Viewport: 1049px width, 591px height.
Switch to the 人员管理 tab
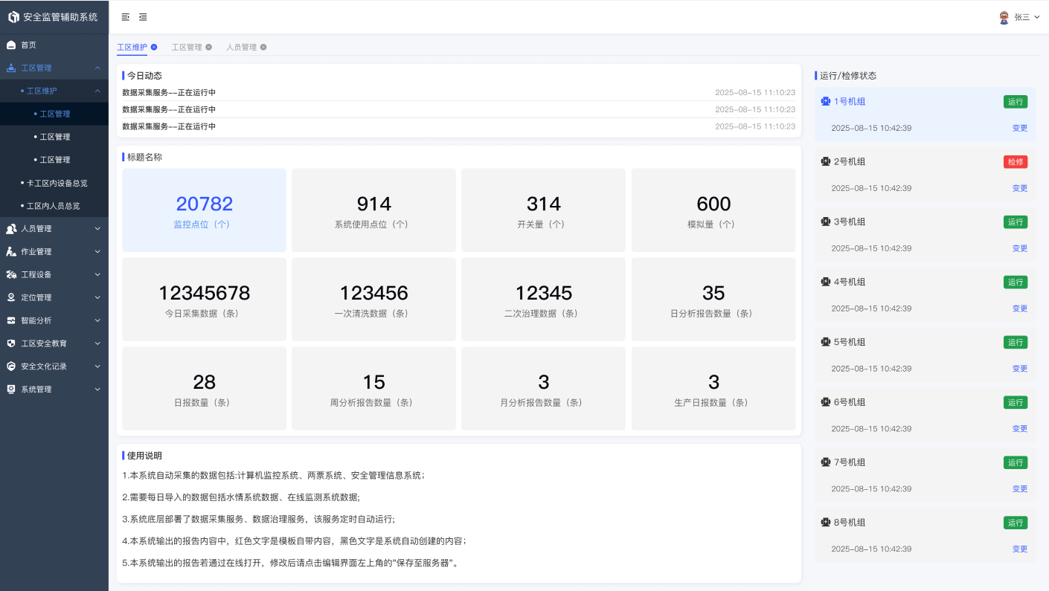tap(241, 47)
